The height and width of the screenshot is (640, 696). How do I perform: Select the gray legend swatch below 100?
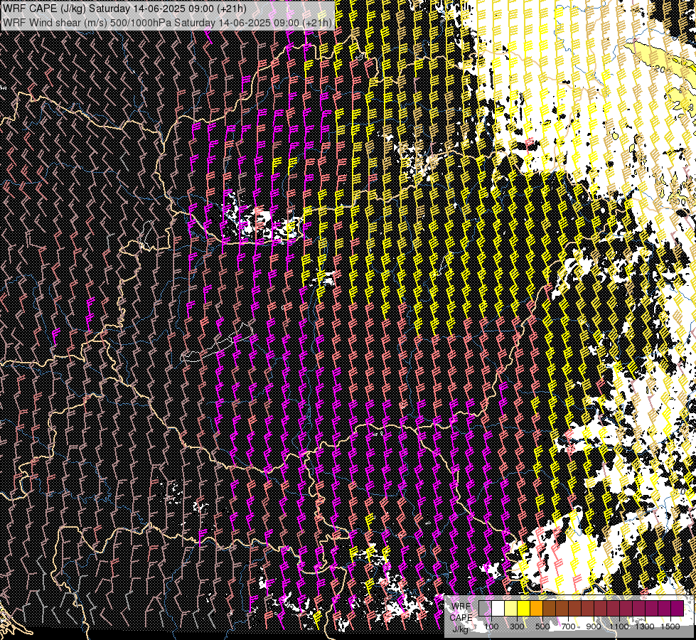pyautogui.click(x=485, y=608)
